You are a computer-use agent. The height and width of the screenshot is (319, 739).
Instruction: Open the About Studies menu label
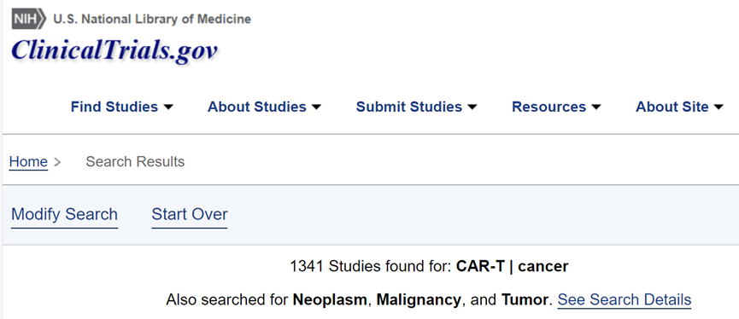click(x=257, y=107)
